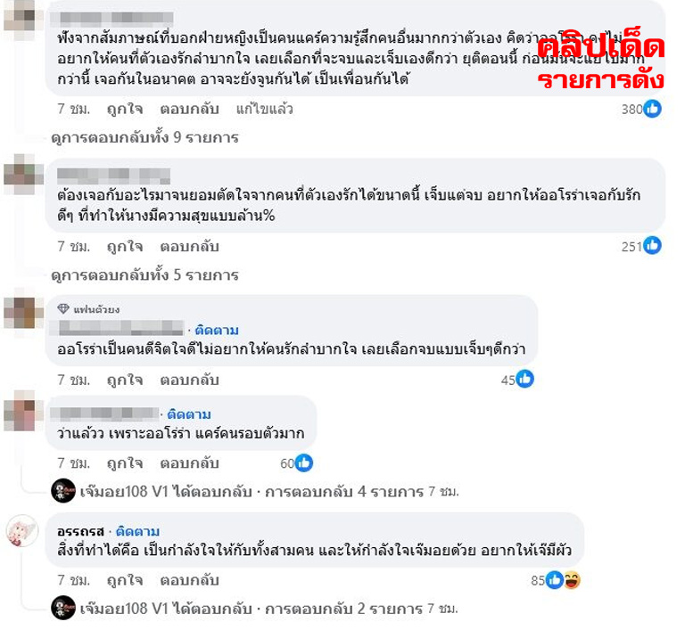Screen dimensions: 693x638
Task: Click the like reaction icon beside 380
Action: (x=652, y=109)
